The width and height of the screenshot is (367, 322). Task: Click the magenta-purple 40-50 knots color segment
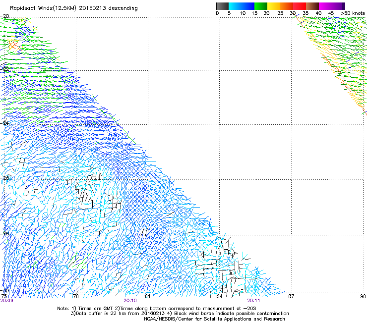click(x=332, y=6)
